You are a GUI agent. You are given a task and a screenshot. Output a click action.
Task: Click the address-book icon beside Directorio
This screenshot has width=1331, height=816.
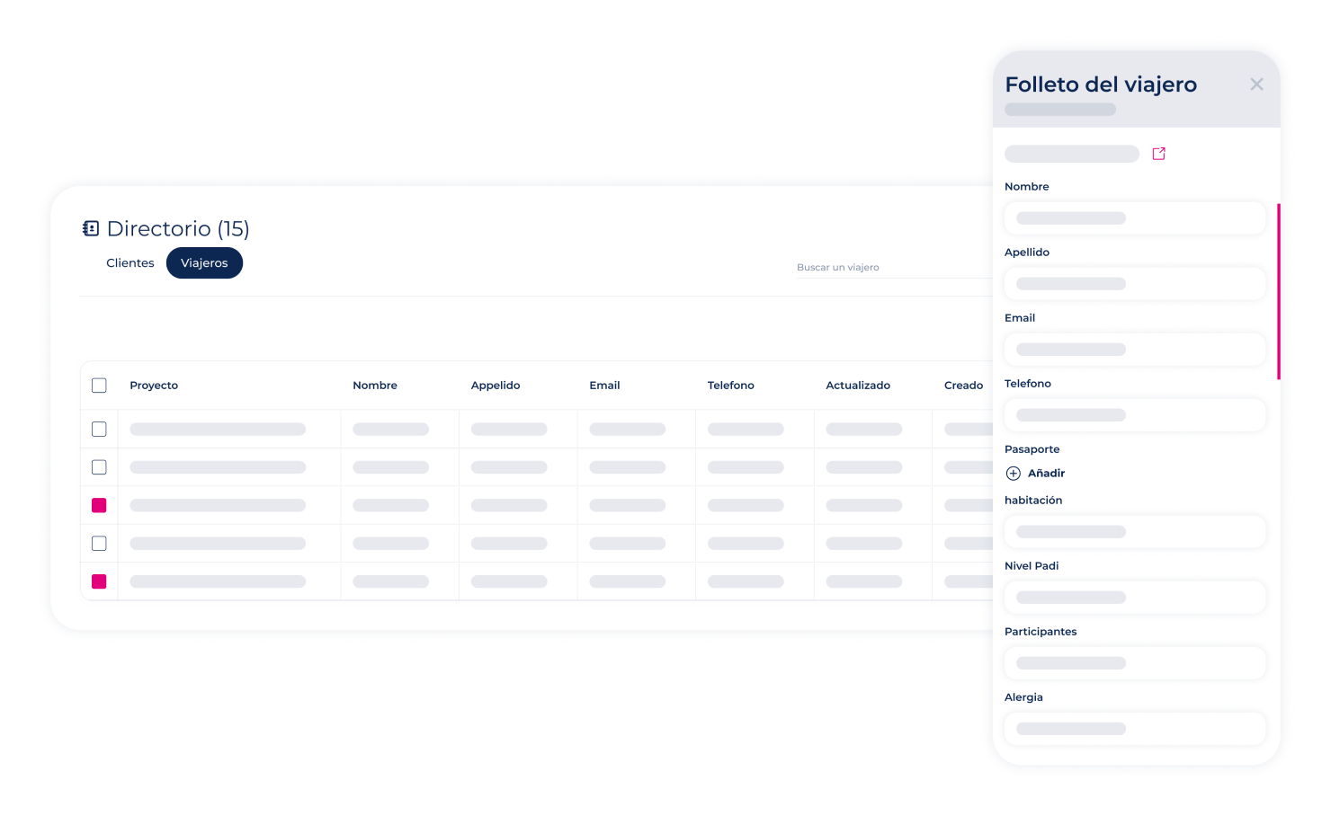tap(90, 228)
